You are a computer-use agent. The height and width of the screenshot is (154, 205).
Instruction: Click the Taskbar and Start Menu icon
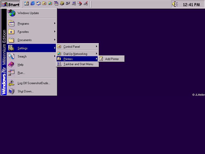tap(59, 64)
